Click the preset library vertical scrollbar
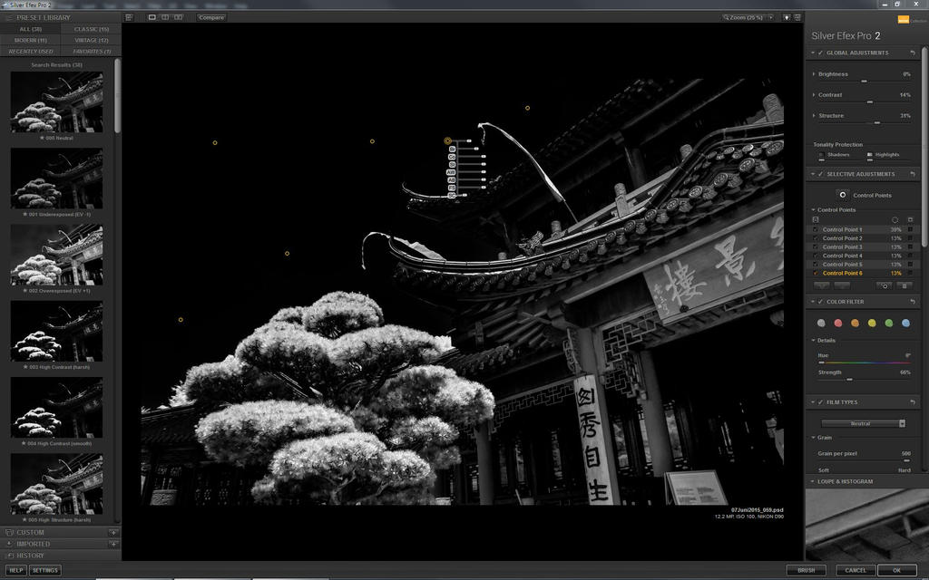This screenshot has height=580, width=929. point(117,96)
